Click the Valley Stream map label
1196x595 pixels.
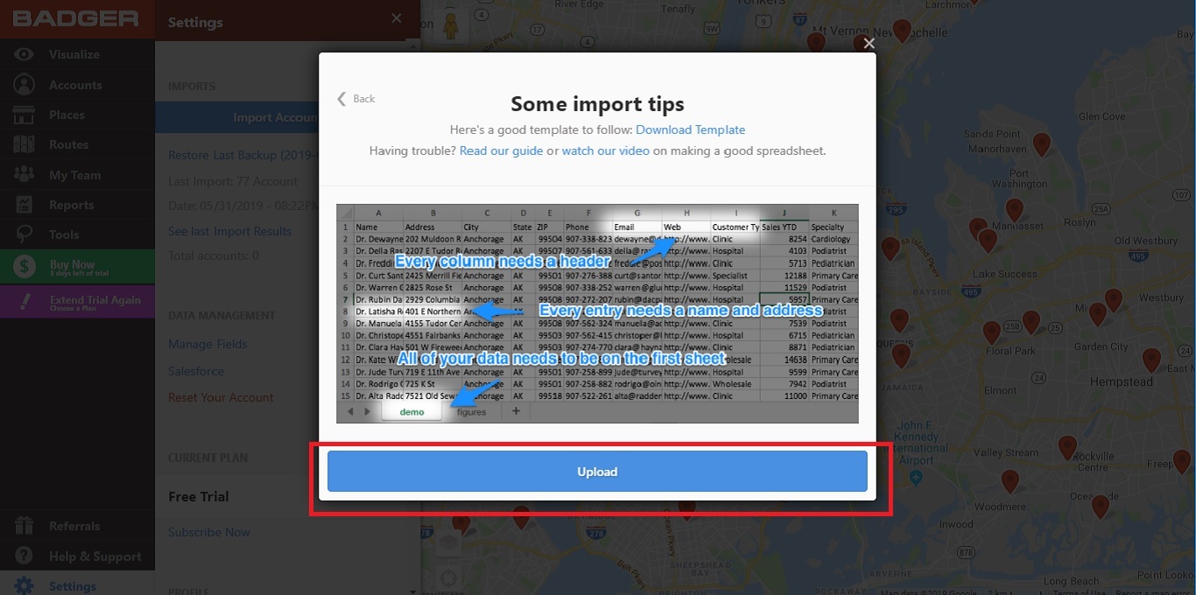1005,452
